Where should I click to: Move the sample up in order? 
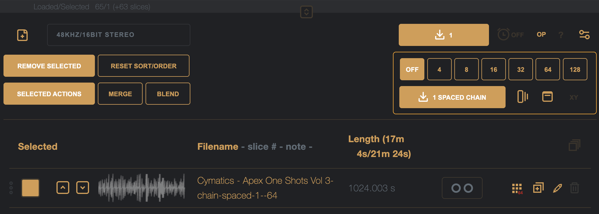tap(63, 188)
